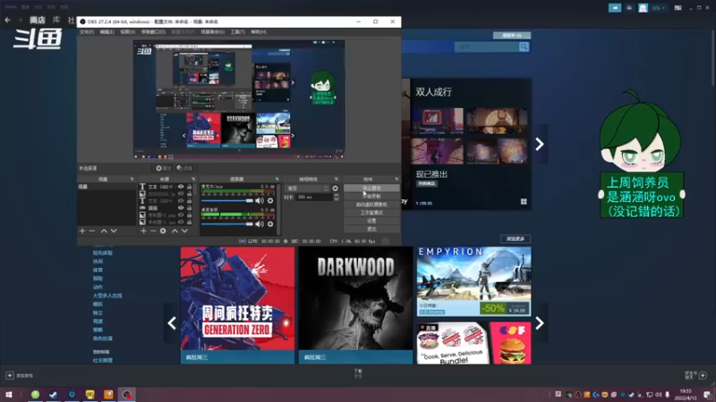Show previous special offers with left chevron

pos(172,323)
